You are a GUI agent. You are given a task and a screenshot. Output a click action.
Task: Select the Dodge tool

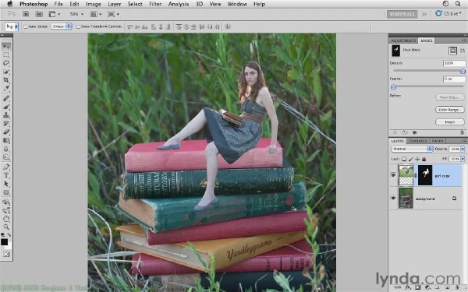coord(6,157)
